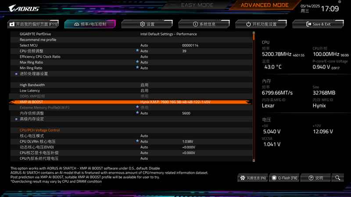351x197 pixels.
Task: Click 内存倍频调整 value 5600
Action: point(186,113)
